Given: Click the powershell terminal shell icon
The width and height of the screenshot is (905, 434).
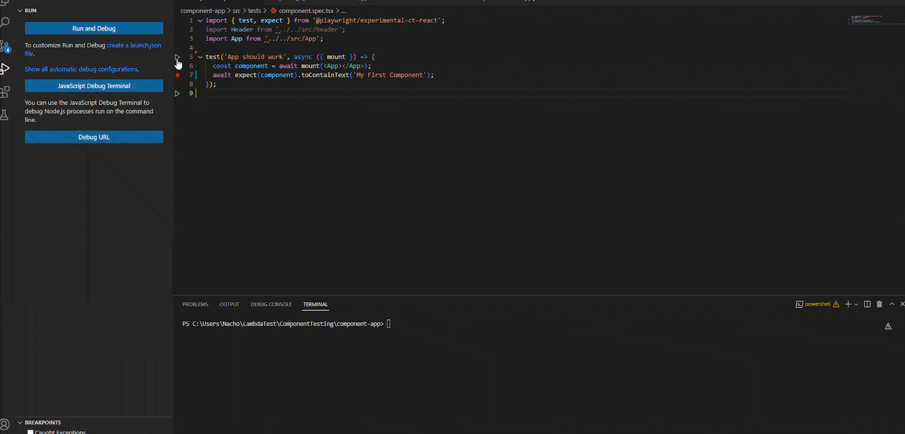Looking at the screenshot, I should pyautogui.click(x=799, y=304).
